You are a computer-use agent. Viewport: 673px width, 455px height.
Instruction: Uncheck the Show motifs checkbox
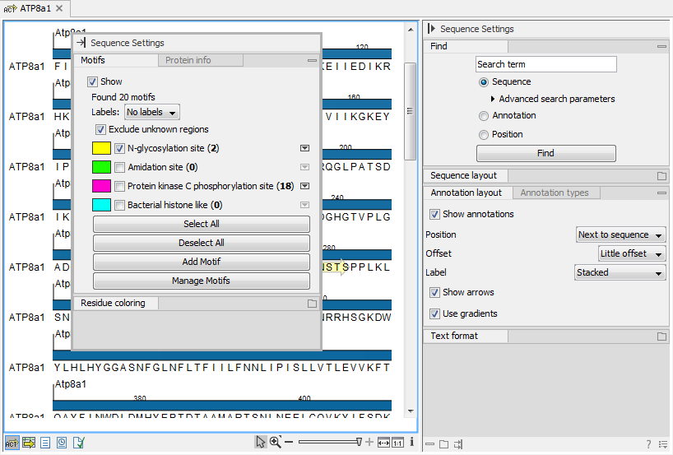(x=92, y=81)
